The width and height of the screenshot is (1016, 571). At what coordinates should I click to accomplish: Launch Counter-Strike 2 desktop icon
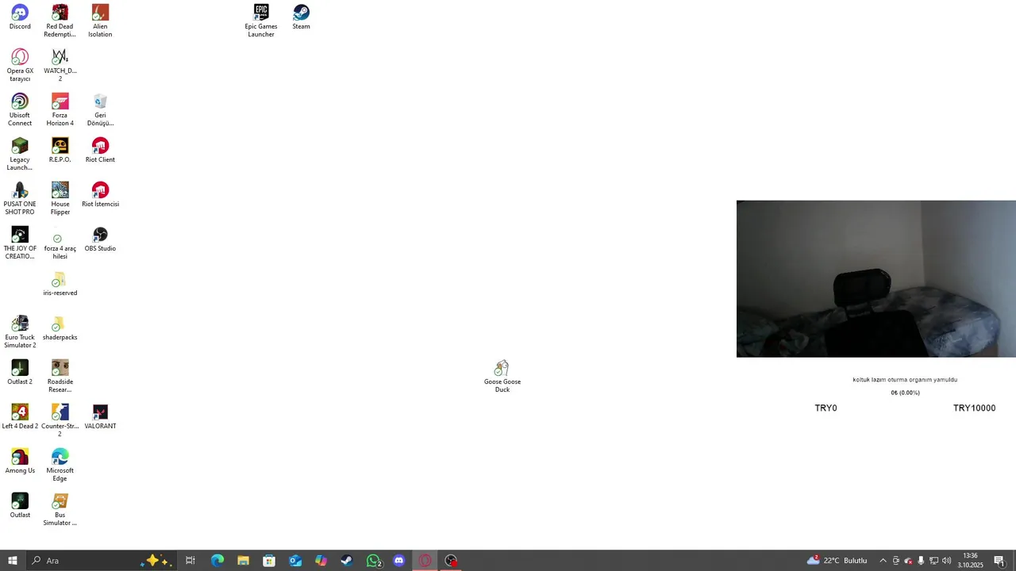[60, 421]
